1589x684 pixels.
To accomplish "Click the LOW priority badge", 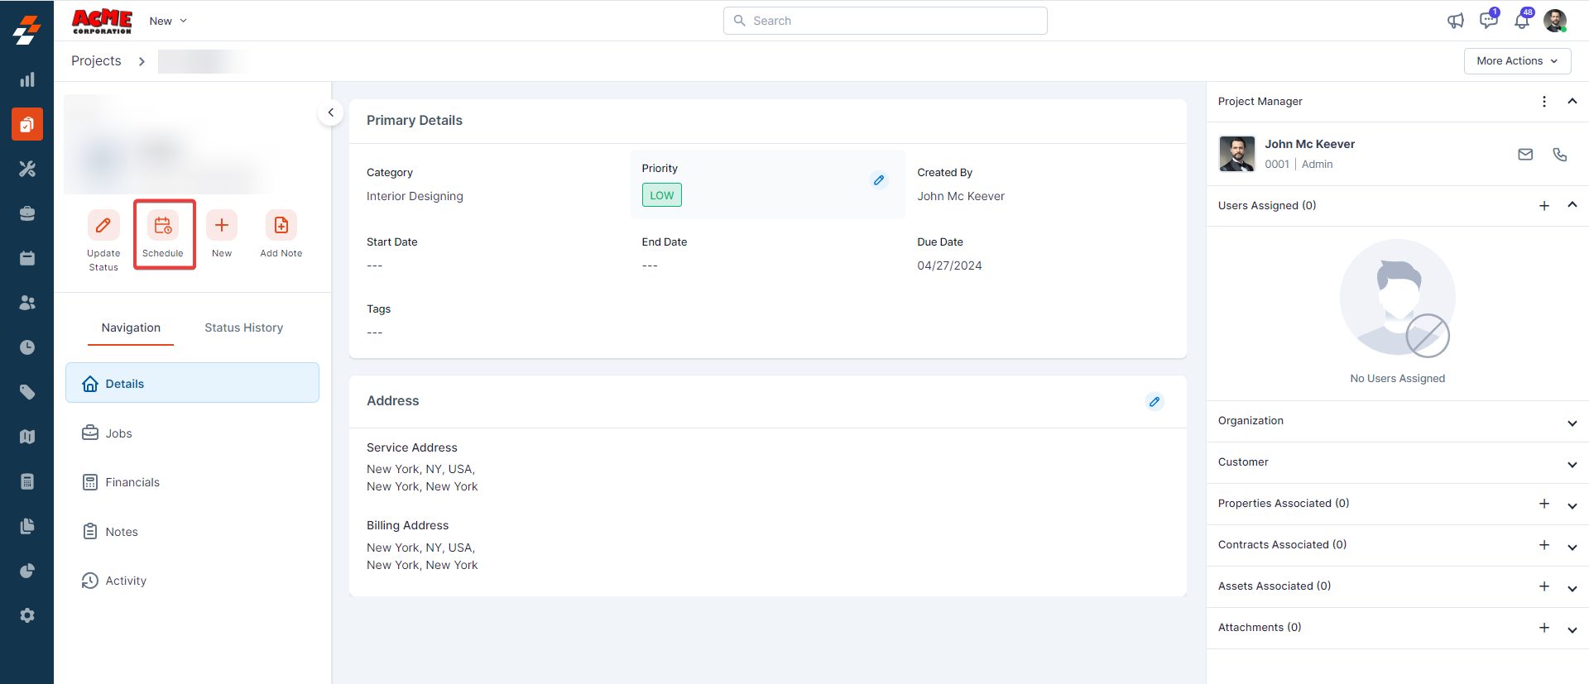I will pyautogui.click(x=661, y=195).
